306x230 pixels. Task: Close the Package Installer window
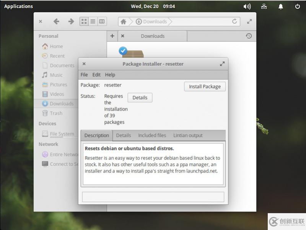coord(84,64)
